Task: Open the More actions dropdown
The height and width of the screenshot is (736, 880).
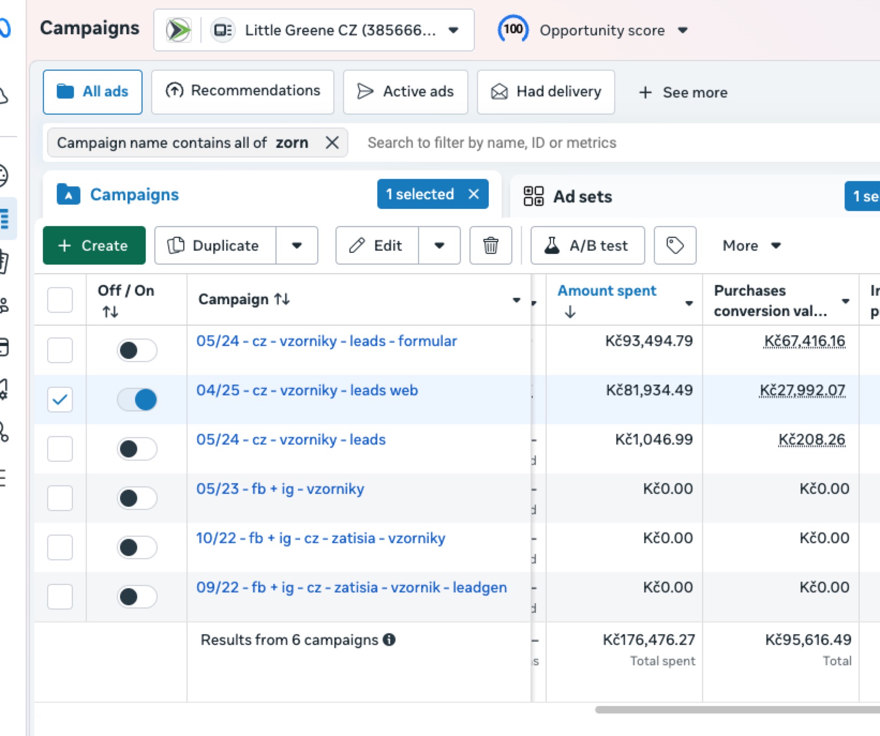Action: coord(751,245)
